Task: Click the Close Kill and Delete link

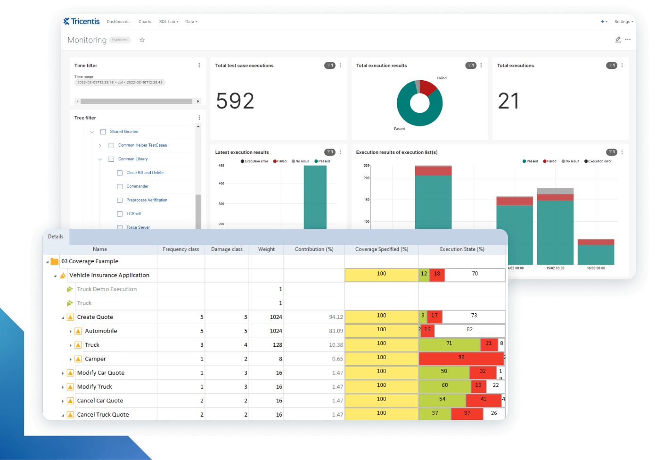Action: 145,173
